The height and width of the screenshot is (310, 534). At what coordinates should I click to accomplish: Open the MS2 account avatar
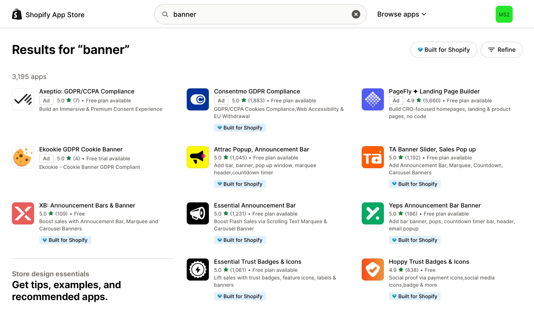point(504,14)
